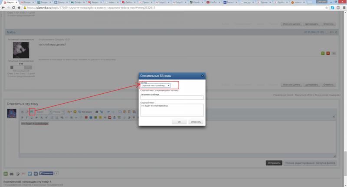
Task: Open Мои медиа in editor toolbar
Action: (85, 112)
